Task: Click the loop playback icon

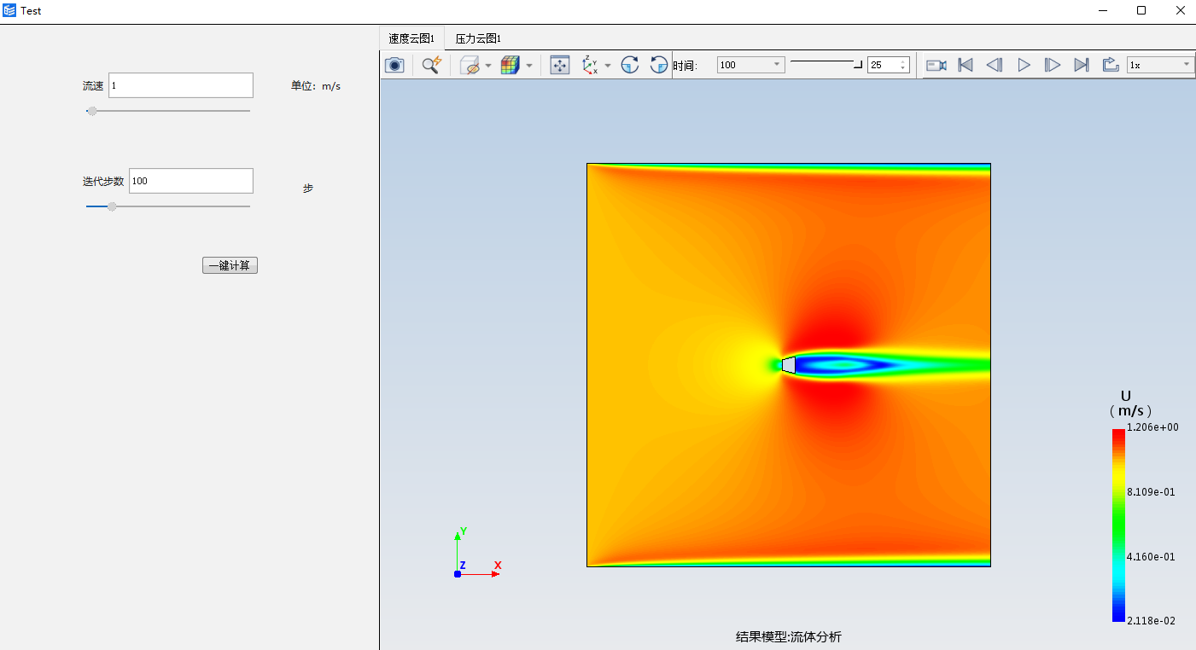Action: point(1111,65)
